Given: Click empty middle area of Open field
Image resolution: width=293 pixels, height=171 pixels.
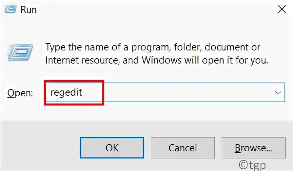Looking at the screenshot, I should coord(187,93).
